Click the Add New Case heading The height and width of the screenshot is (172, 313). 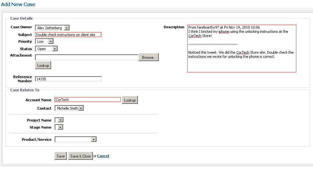coord(18,5)
